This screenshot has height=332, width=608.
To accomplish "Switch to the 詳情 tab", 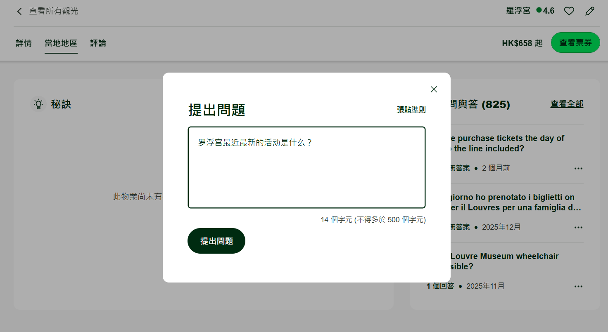I will tap(24, 43).
